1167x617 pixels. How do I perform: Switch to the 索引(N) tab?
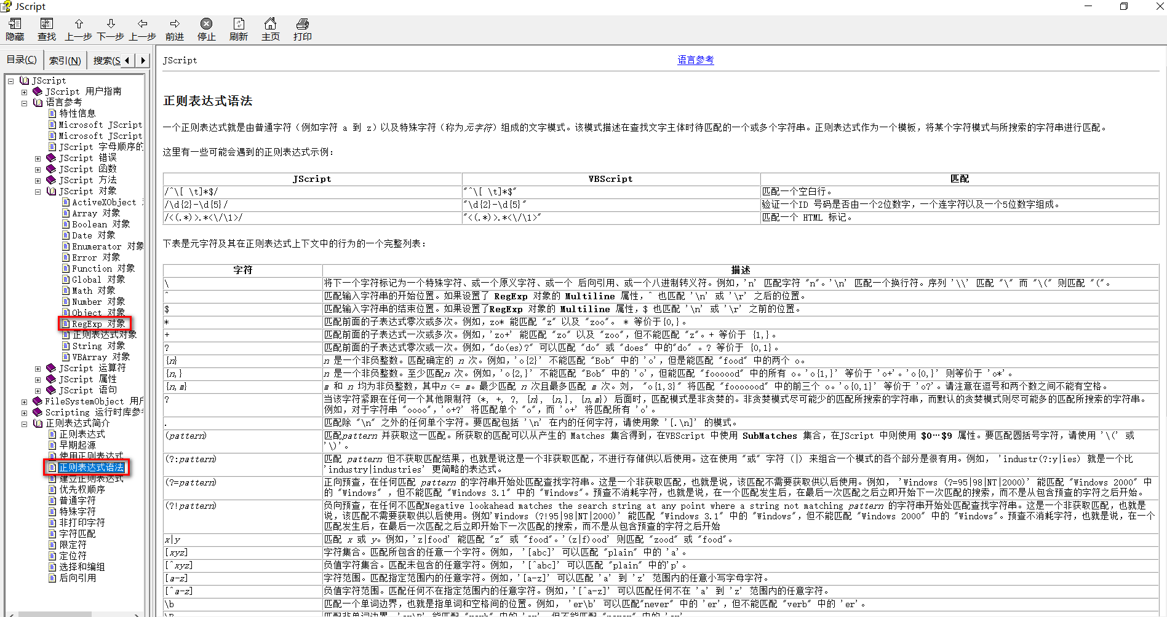click(x=65, y=60)
